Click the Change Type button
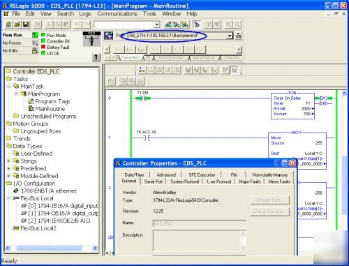The image size is (349, 266). click(x=270, y=200)
